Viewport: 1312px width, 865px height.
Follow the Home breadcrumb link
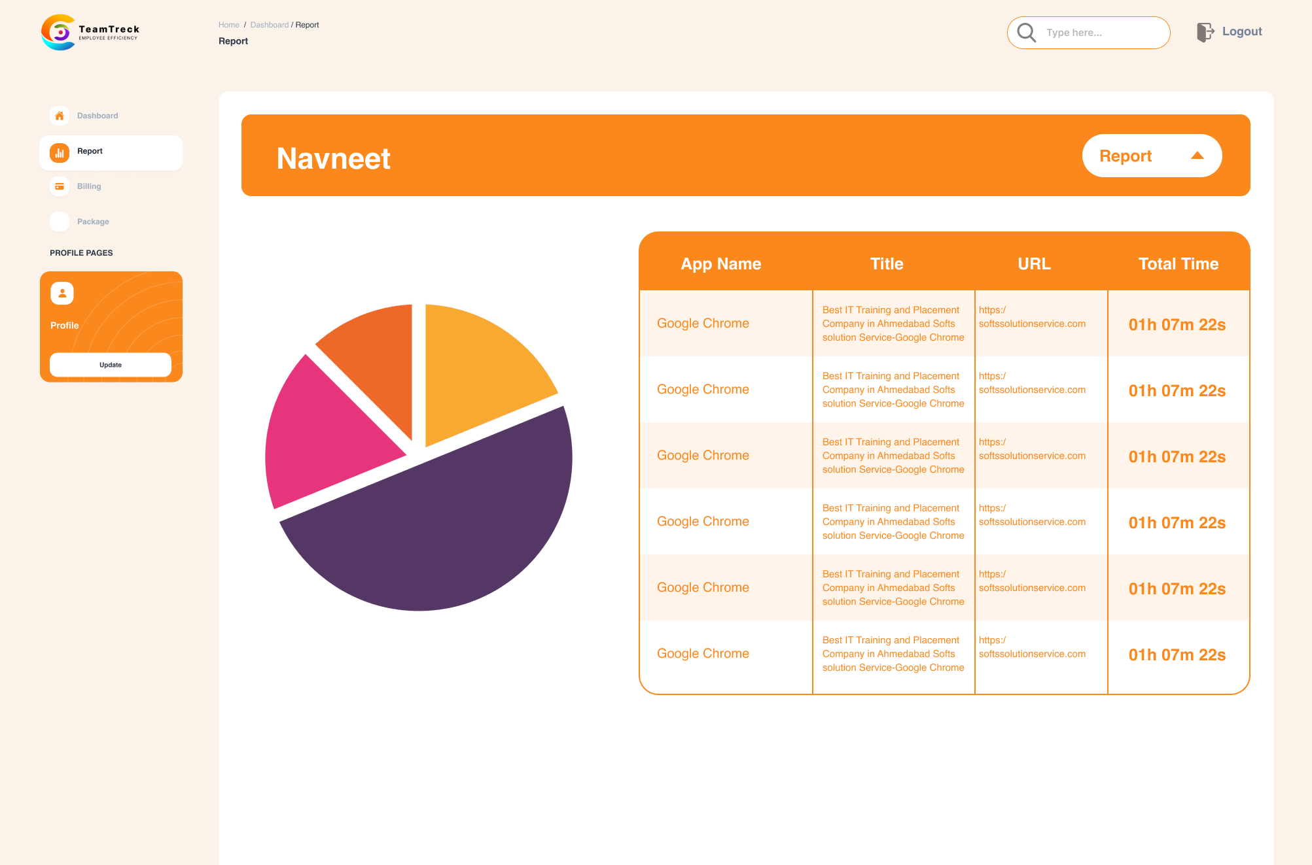click(x=229, y=25)
